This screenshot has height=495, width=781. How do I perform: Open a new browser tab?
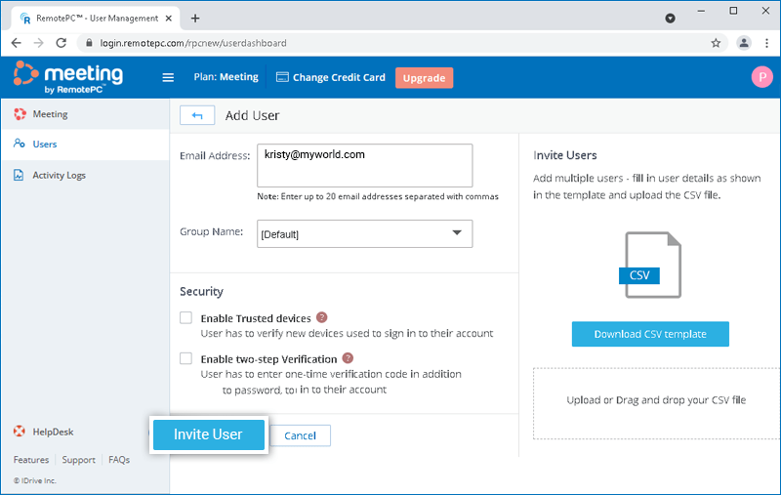pyautogui.click(x=195, y=19)
